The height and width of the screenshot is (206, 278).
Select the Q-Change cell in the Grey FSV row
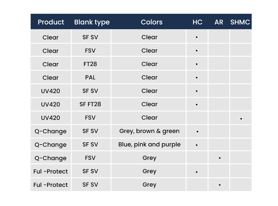point(51,158)
